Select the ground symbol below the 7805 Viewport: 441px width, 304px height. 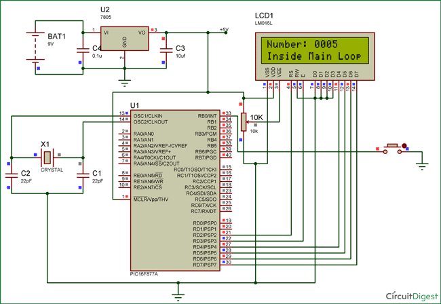[x=123, y=83]
